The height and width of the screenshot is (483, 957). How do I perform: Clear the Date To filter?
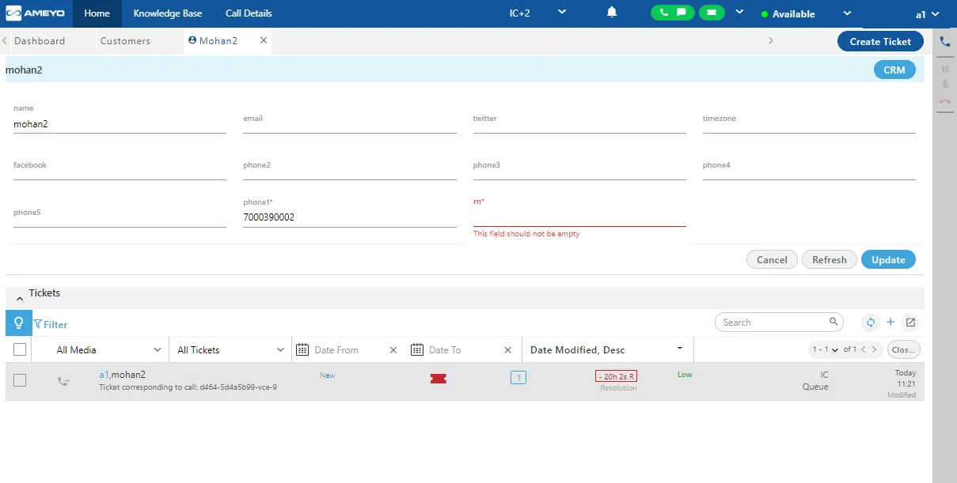tap(508, 350)
